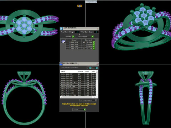
Task: Click green arrow for the gem row with count 2
Action: [94, 44]
